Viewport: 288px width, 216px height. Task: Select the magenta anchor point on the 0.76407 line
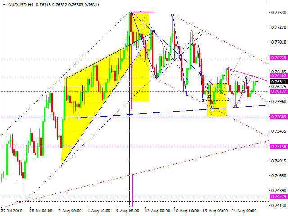(x=252, y=76)
